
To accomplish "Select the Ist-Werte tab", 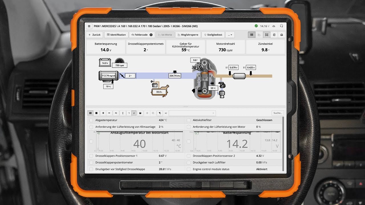I will pyautogui.click(x=165, y=35).
